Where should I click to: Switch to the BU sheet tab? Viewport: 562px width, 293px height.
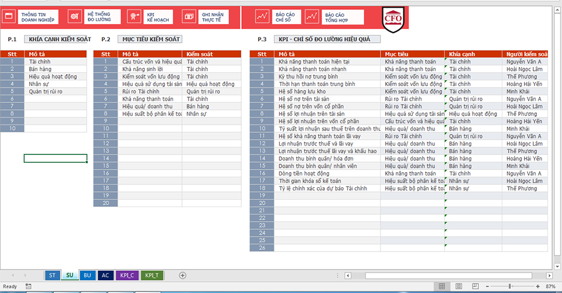(87, 275)
